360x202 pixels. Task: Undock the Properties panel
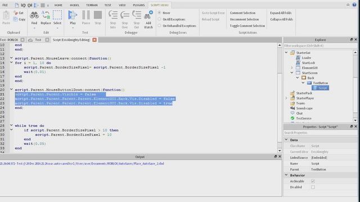pos(351,126)
